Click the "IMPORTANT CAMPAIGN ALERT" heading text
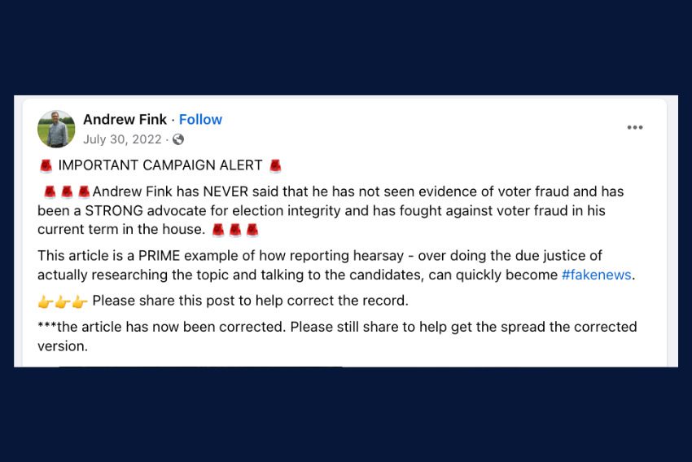 click(x=160, y=166)
